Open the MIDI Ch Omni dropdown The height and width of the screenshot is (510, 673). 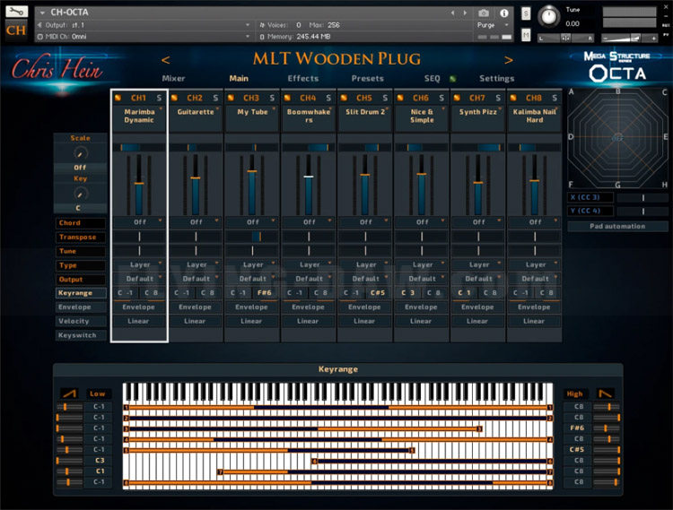tap(144, 37)
